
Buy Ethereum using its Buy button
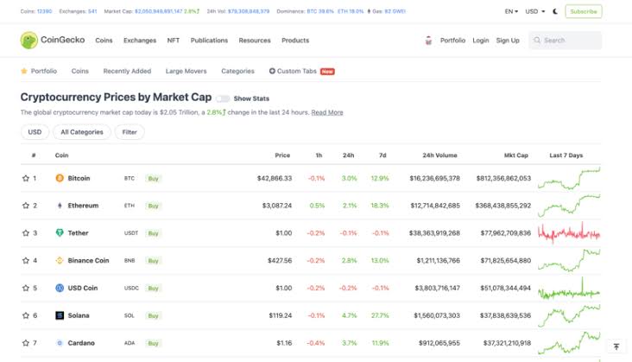[x=153, y=206]
